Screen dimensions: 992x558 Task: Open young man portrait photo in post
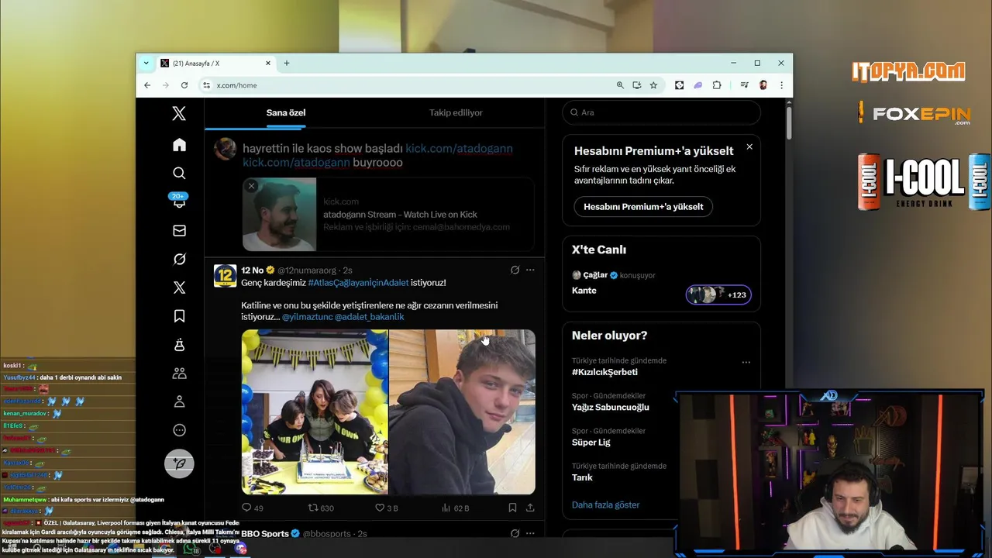[x=462, y=412]
